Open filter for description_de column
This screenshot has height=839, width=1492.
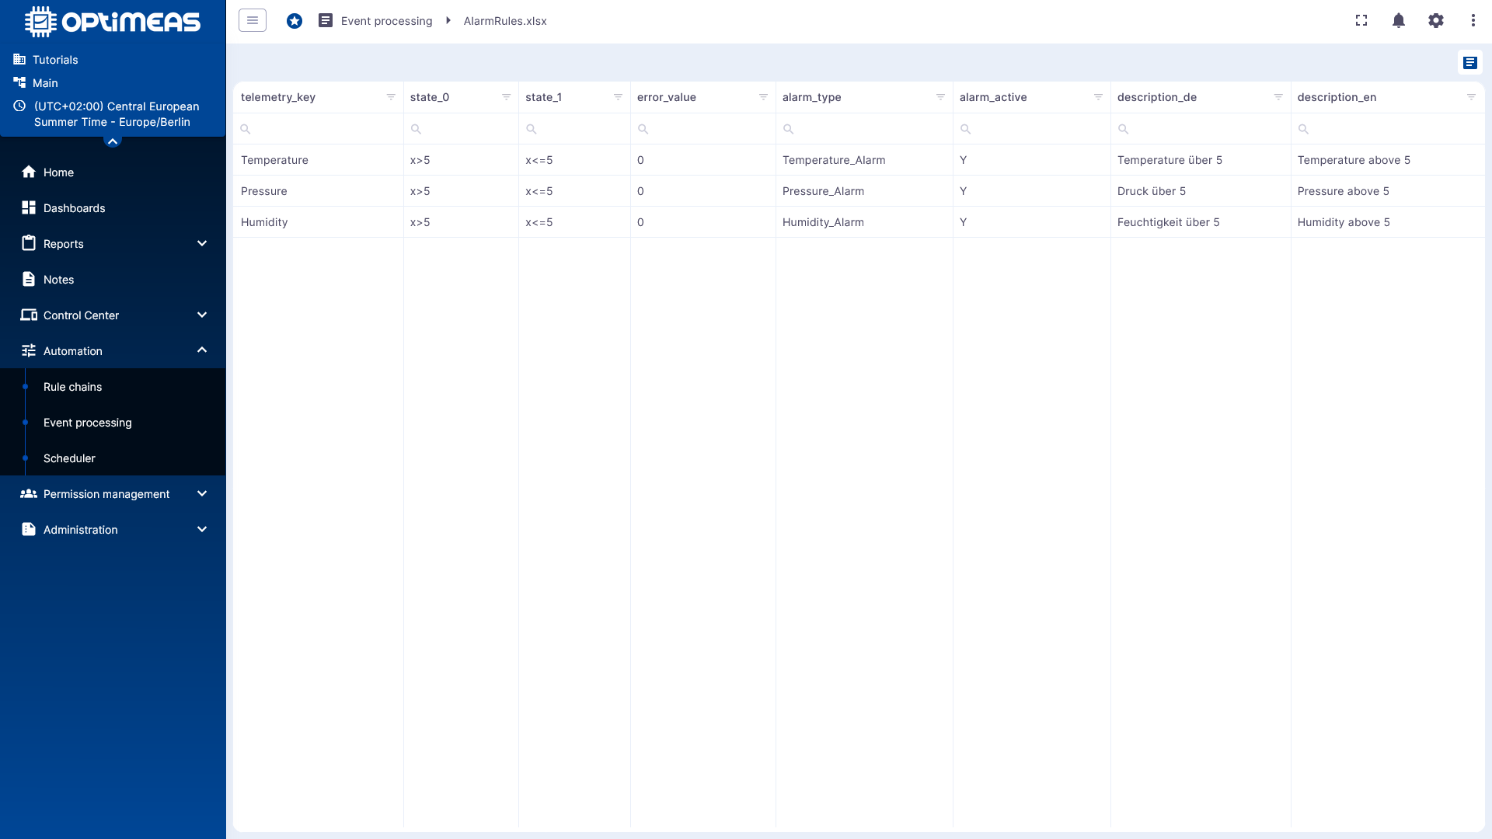1278,97
